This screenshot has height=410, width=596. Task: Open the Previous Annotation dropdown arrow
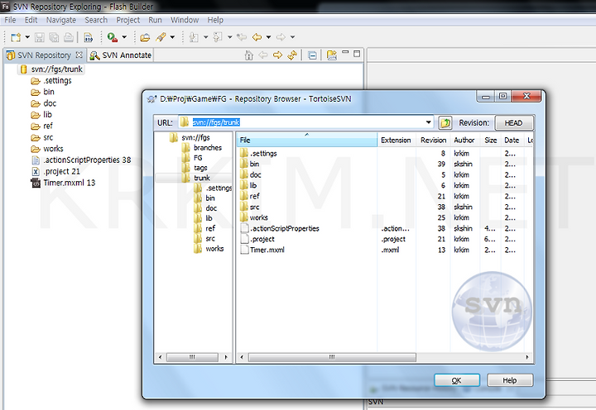(x=229, y=37)
